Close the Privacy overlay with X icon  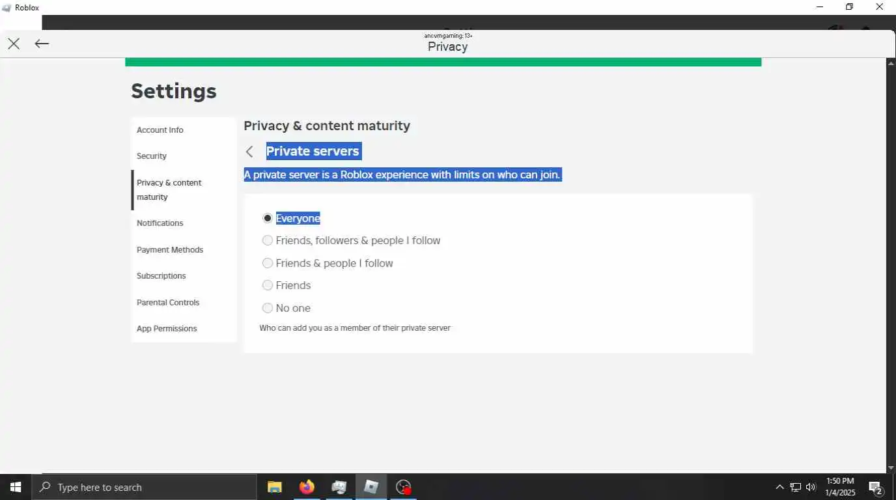(14, 44)
